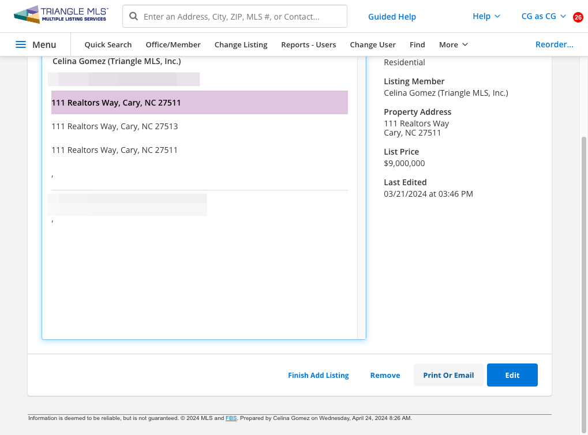The width and height of the screenshot is (588, 435).
Task: Click Celina Gomez heading in list panel
Action: pos(117,61)
